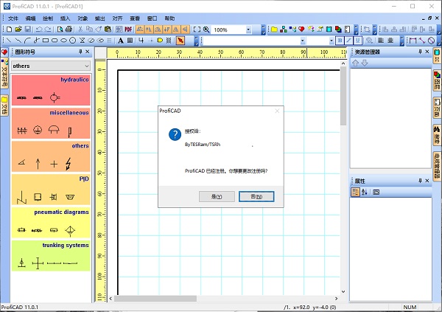442x312 pixels.
Task: Expand the drawing toolbar overflow options
Action: [197, 41]
